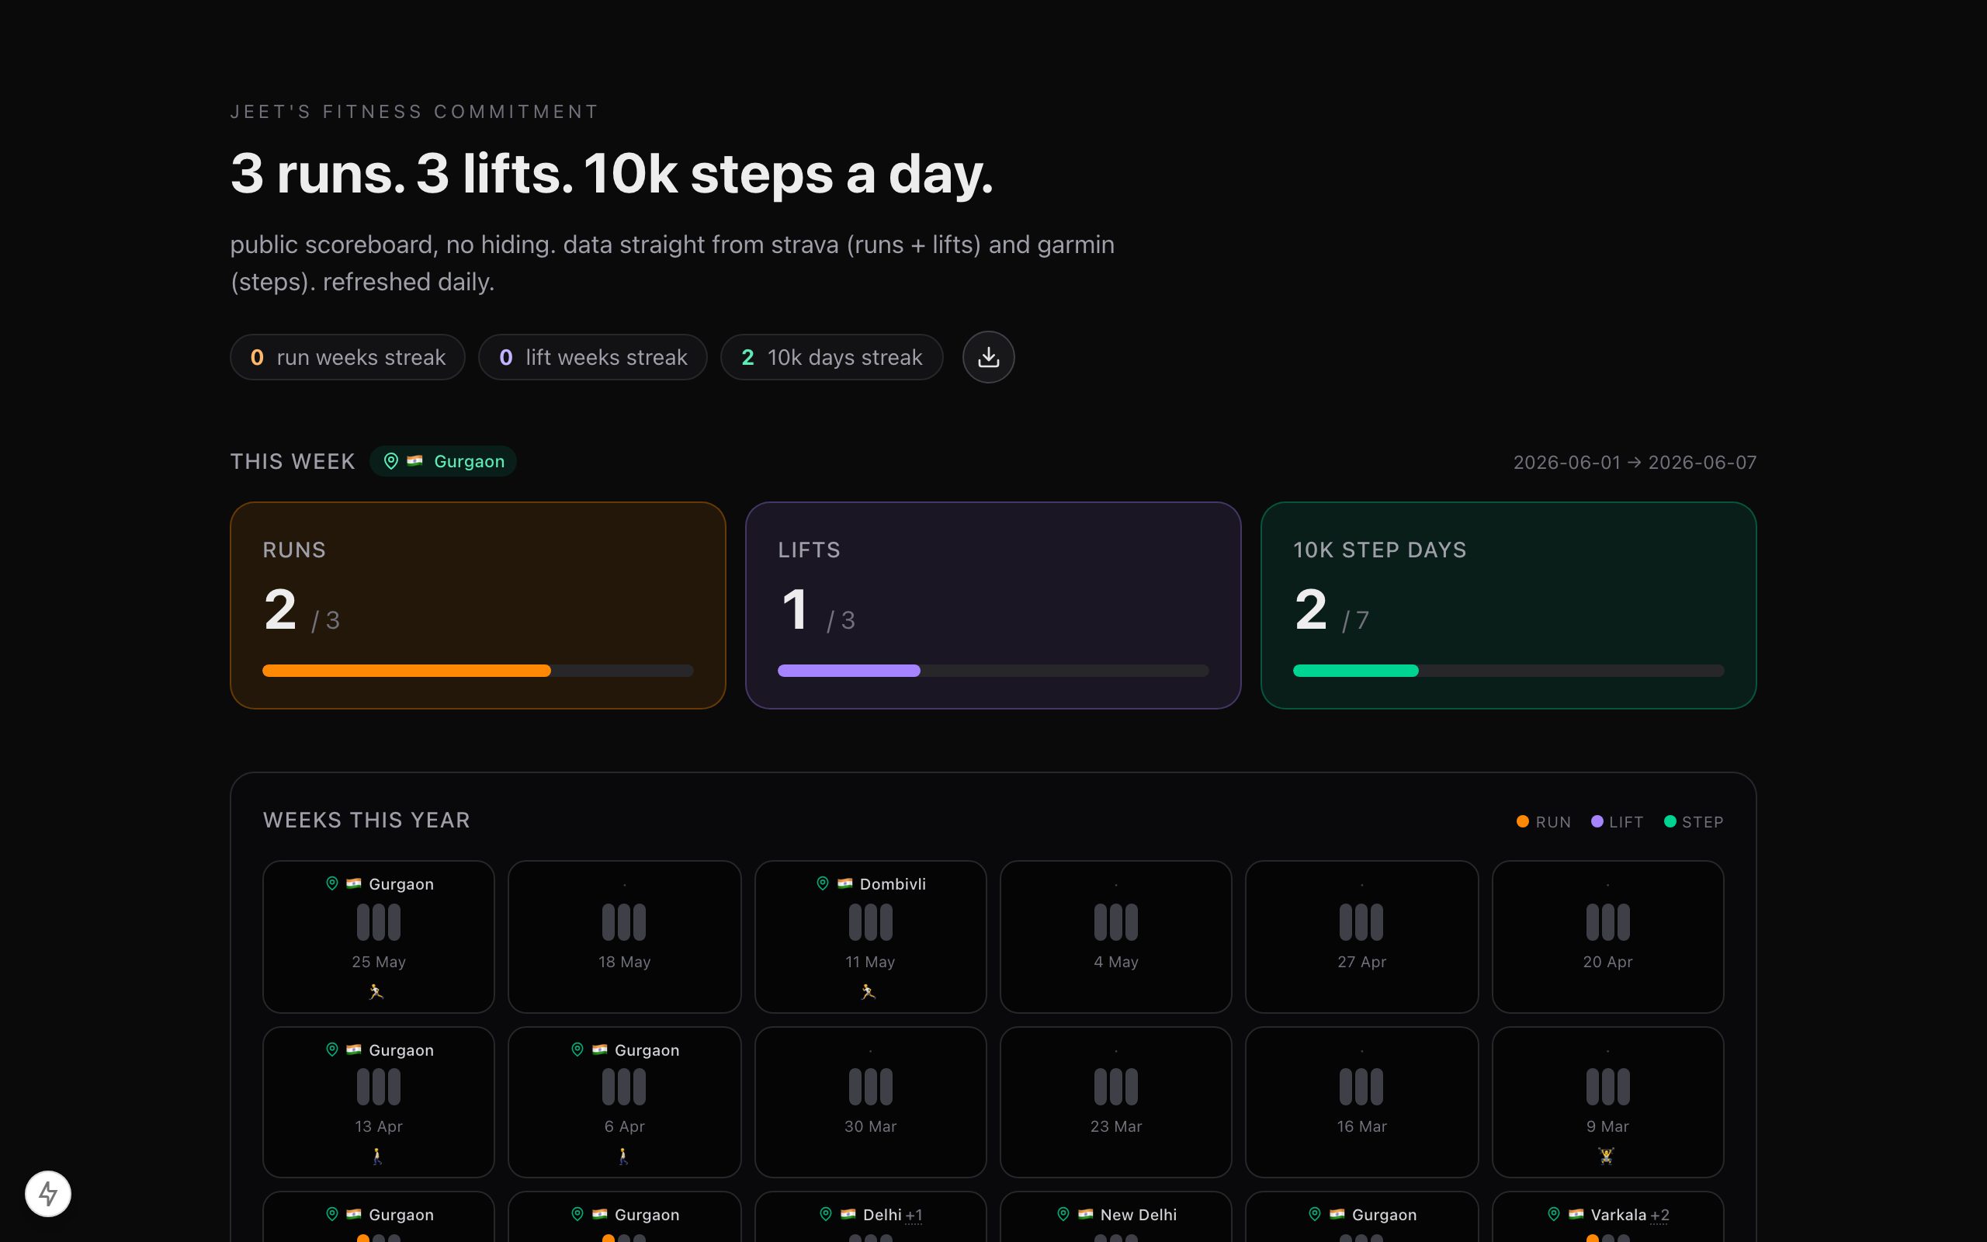
Task: Click the running emoji under 11 May
Action: click(869, 991)
